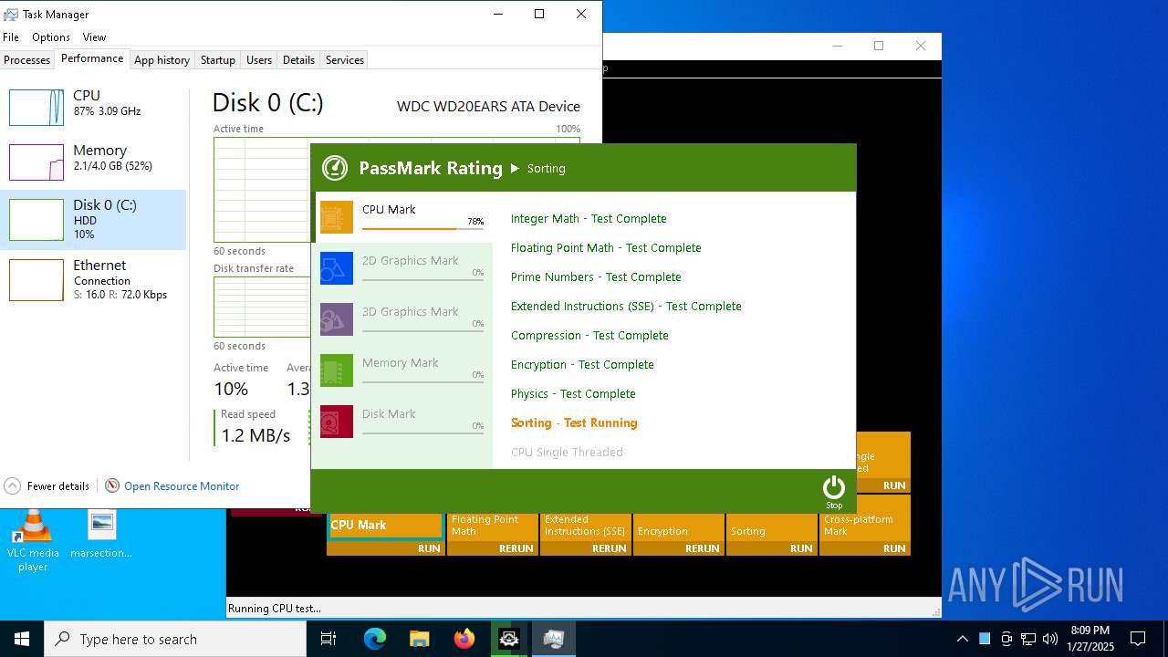The width and height of the screenshot is (1168, 657).
Task: Click the Disk Mark progress bar
Action: click(422, 433)
